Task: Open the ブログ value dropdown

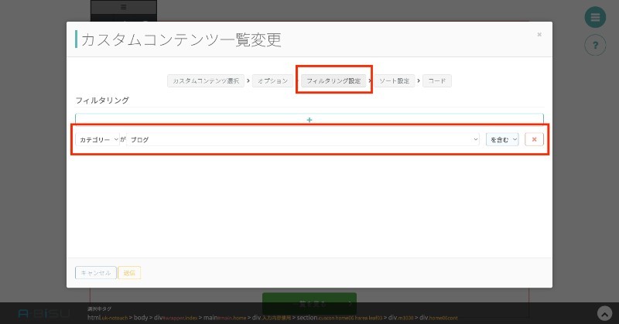Action: pos(303,139)
